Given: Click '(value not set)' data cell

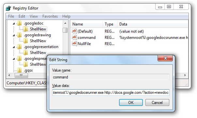Looking at the screenshot, I should (x=131, y=31).
